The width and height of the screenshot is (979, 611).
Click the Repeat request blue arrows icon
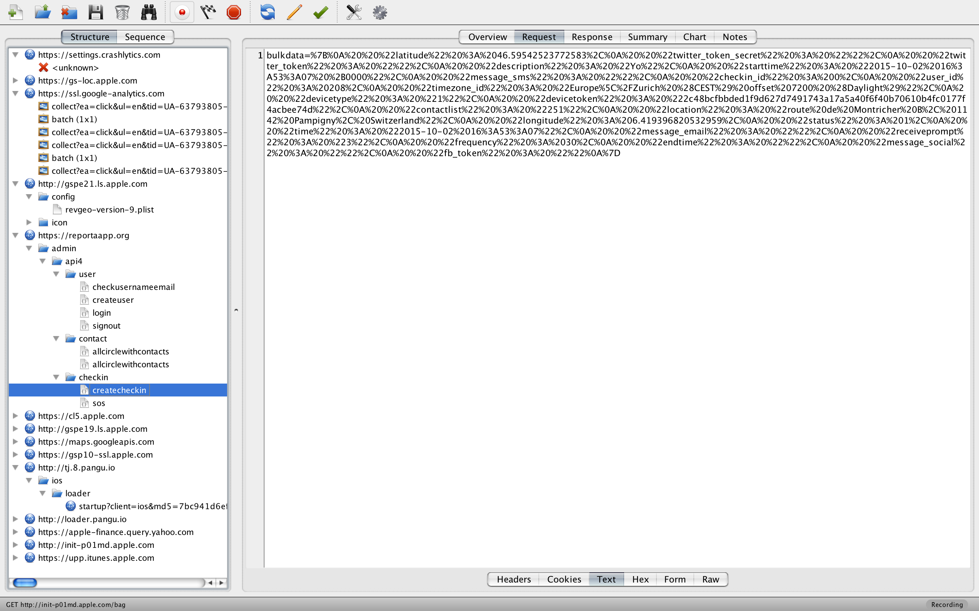(x=268, y=12)
